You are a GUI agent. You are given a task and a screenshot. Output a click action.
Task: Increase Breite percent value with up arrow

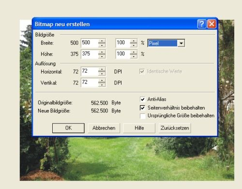[134, 41]
